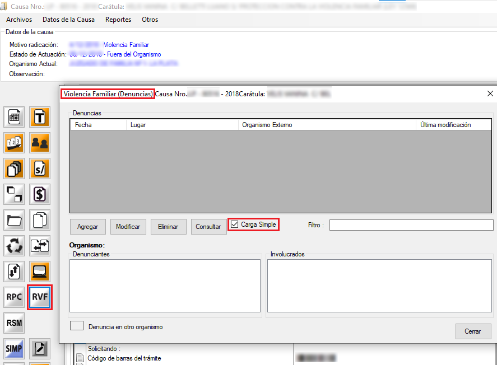Open the Datos de la Causa menu
Image resolution: width=497 pixels, height=365 pixels.
pyautogui.click(x=68, y=20)
